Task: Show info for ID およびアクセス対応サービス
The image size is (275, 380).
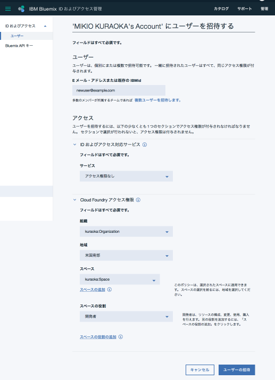Action: [x=145, y=145]
